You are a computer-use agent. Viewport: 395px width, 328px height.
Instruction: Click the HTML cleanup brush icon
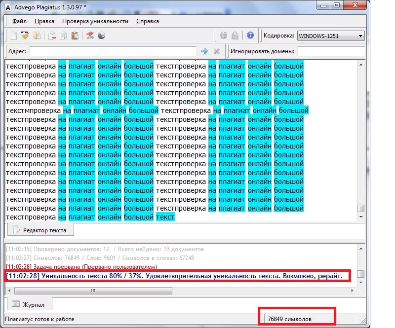pos(25,36)
